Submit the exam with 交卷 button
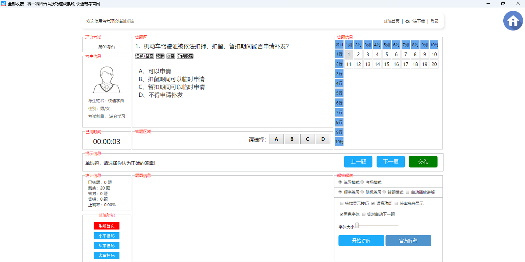 click(423, 162)
